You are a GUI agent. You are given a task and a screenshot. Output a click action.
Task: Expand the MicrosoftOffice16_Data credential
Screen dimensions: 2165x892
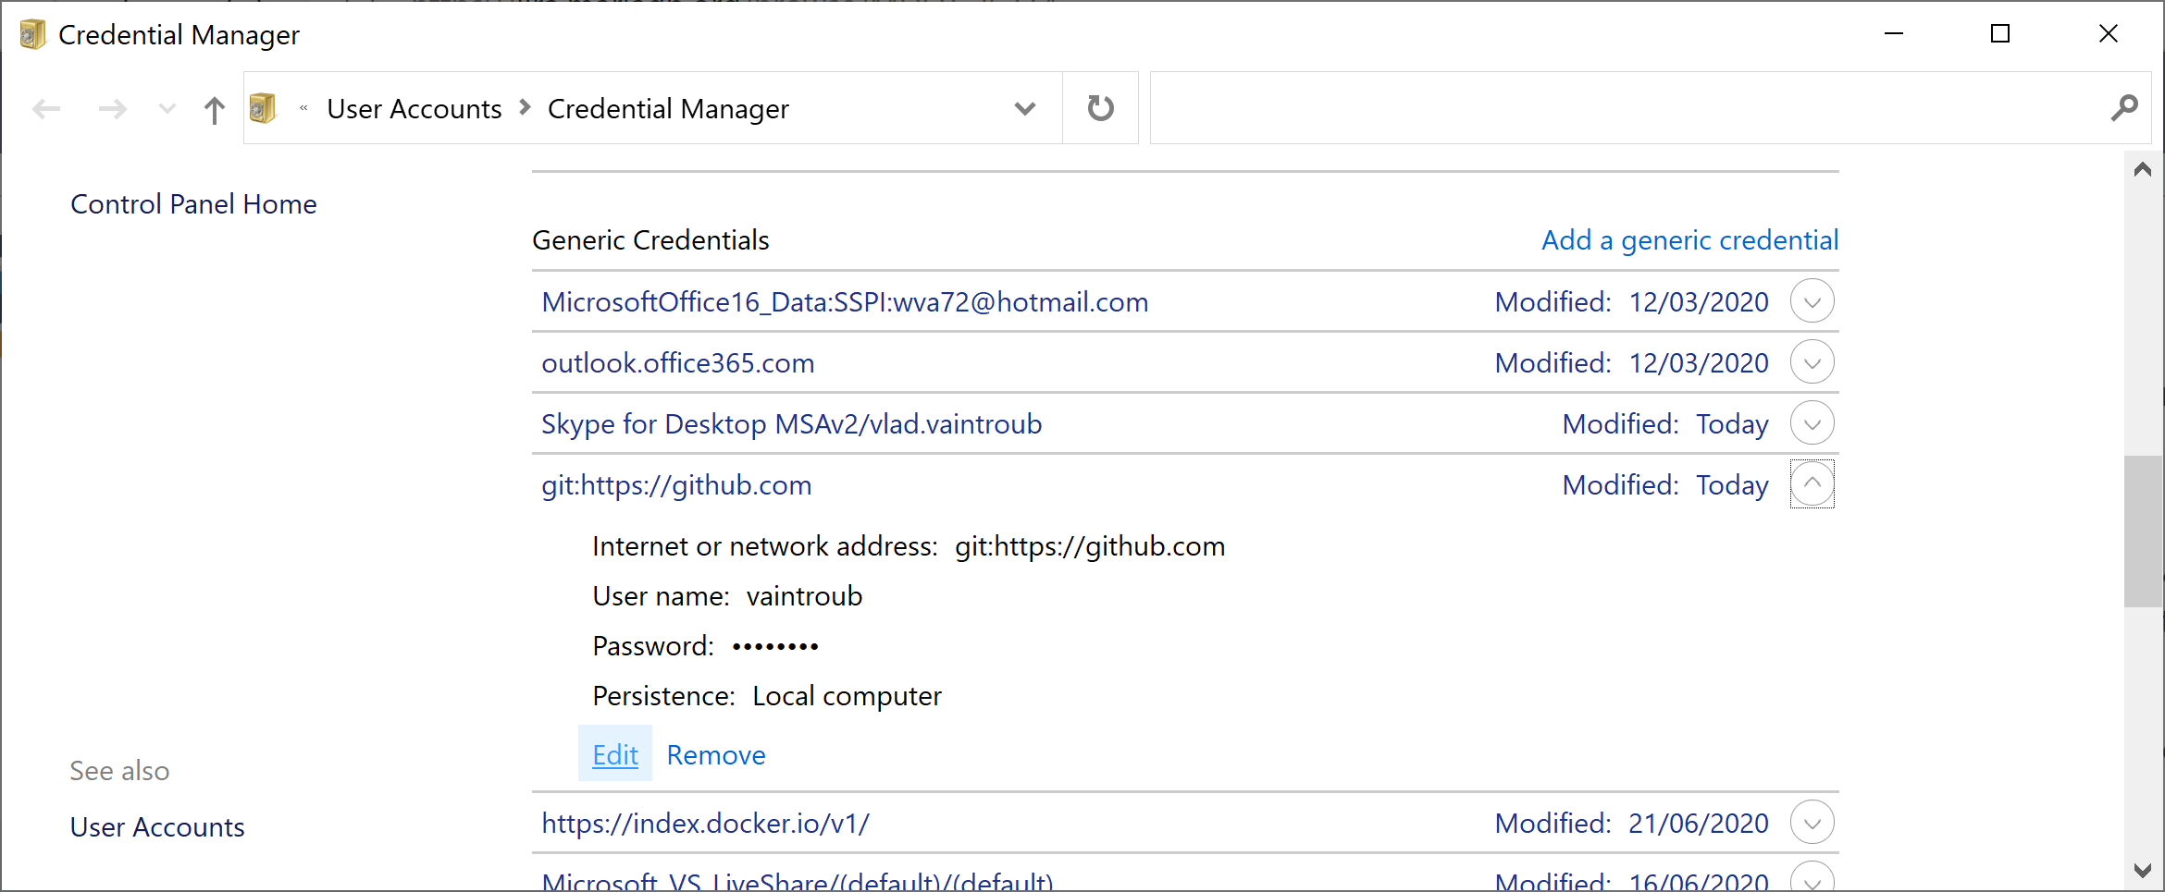point(1812,301)
